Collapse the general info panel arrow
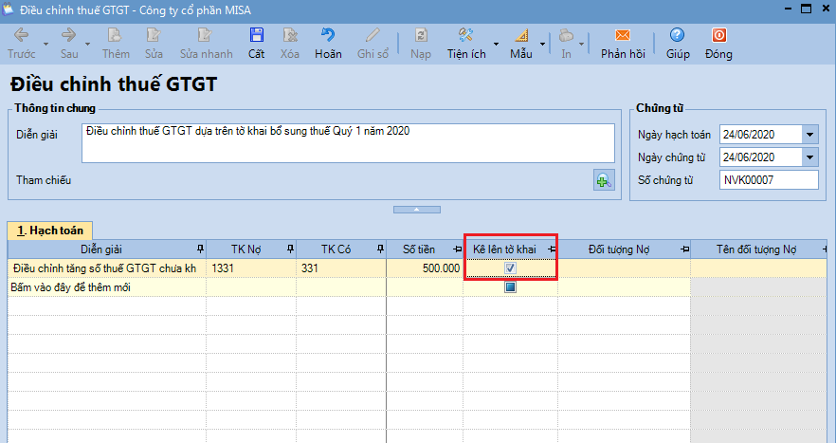Image resolution: width=836 pixels, height=443 pixels. click(x=417, y=210)
